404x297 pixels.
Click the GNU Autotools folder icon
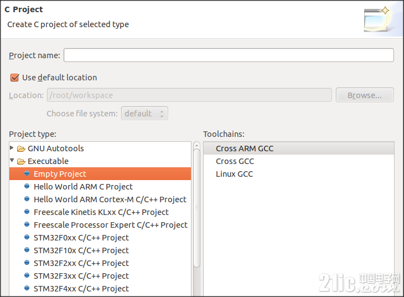pos(21,148)
